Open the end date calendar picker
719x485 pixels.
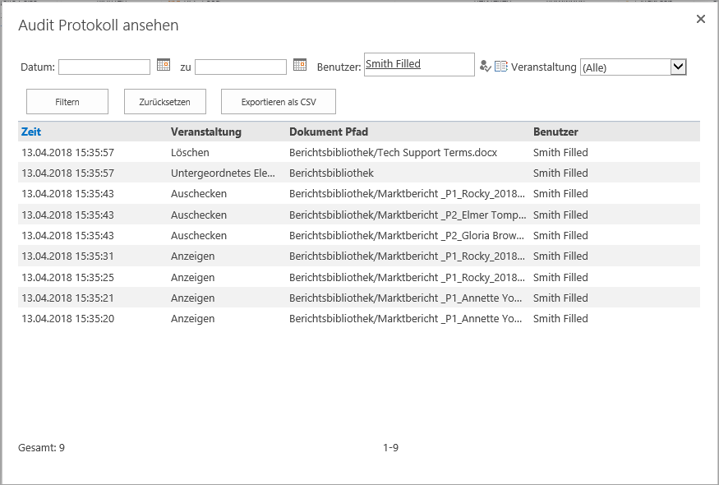(x=300, y=65)
